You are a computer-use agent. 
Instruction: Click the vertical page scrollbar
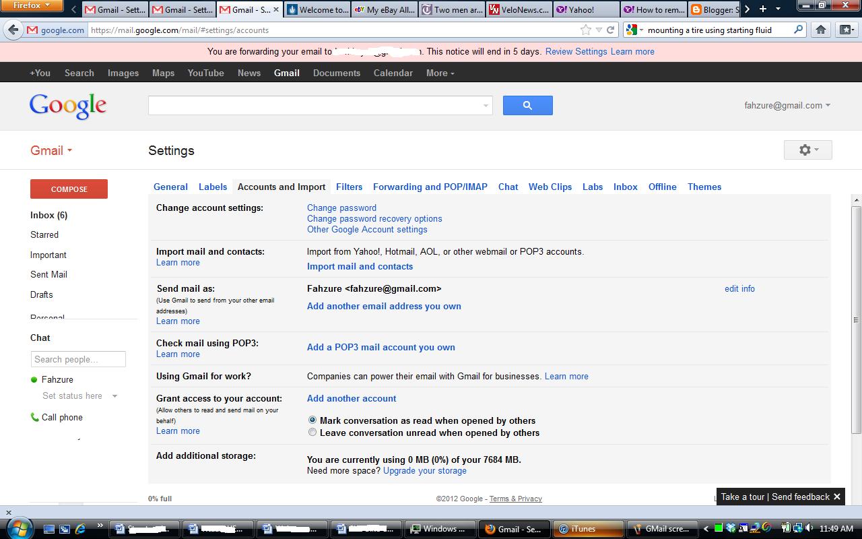coord(857,319)
